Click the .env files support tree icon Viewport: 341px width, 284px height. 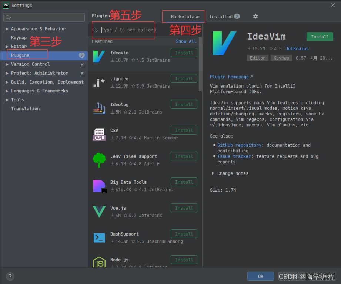click(99, 160)
